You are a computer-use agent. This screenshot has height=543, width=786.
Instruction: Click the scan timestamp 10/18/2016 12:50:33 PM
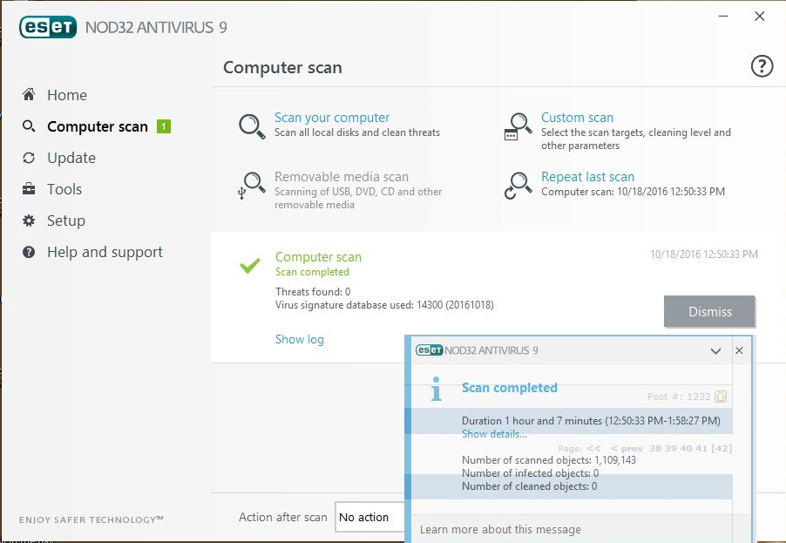(704, 255)
